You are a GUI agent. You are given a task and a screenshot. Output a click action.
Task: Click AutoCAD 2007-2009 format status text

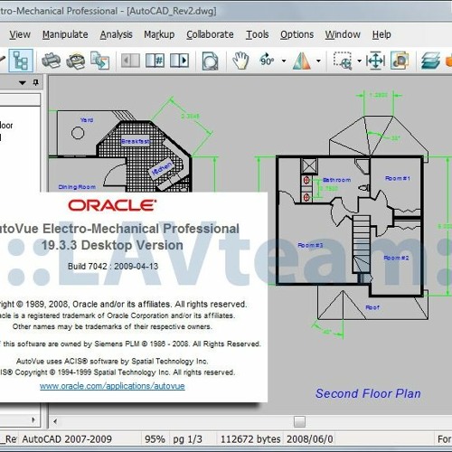tap(67, 439)
